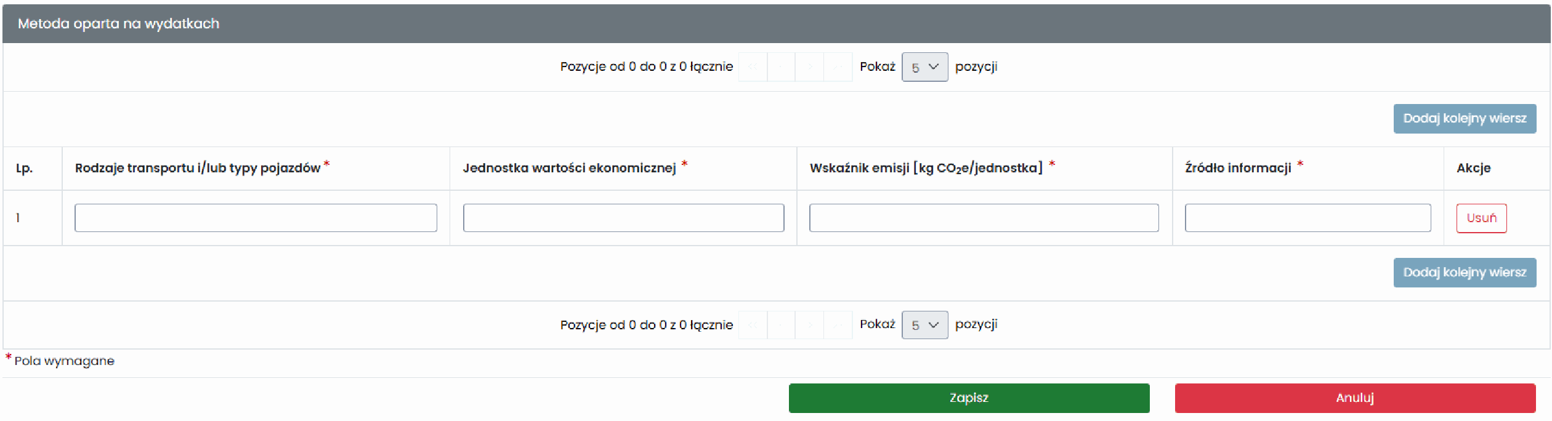
Task: Go to last page in bottom pagination
Action: 838,325
